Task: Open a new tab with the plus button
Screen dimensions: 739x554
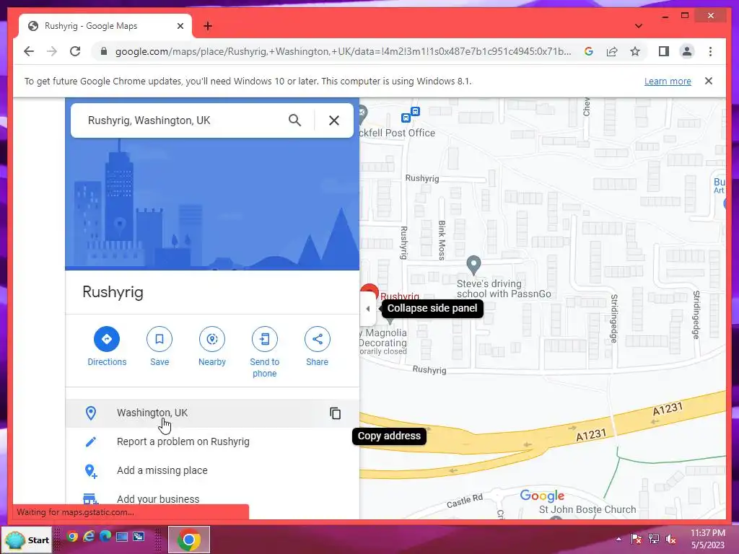Action: [x=207, y=26]
